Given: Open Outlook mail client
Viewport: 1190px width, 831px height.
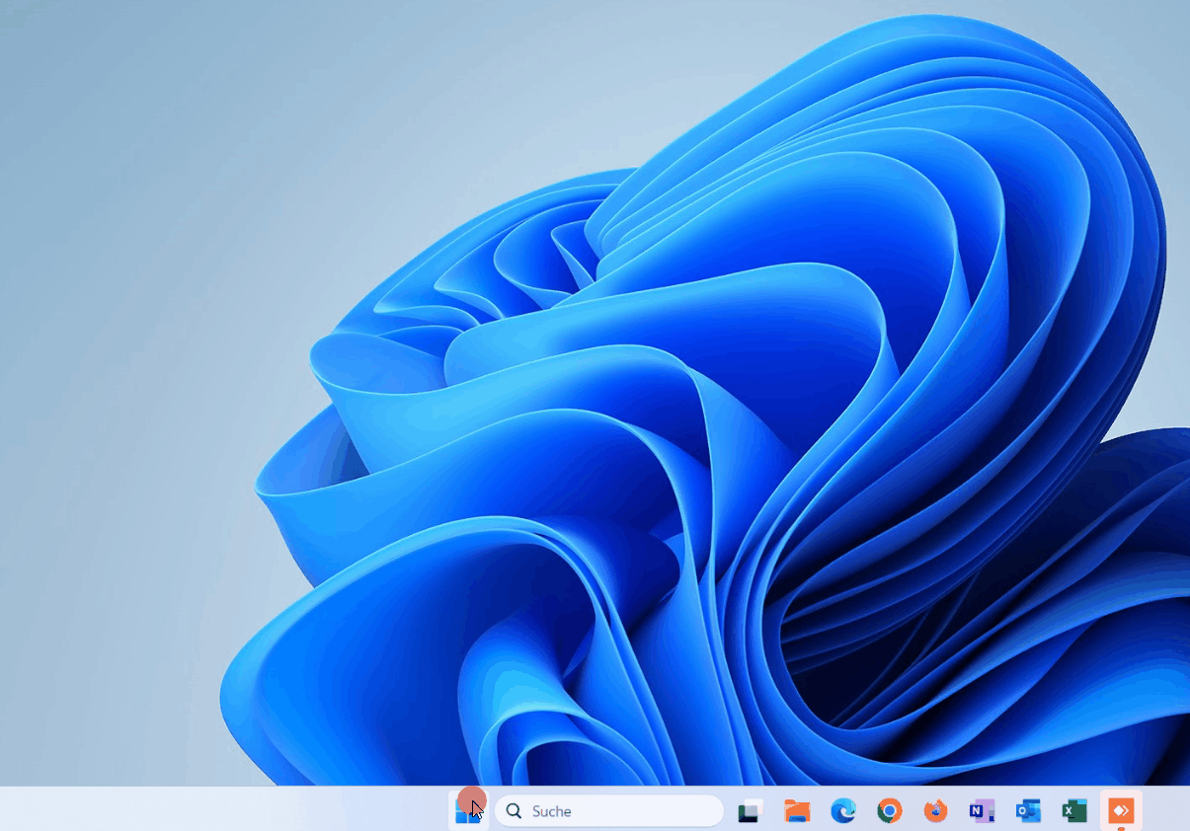Looking at the screenshot, I should click(x=1027, y=810).
